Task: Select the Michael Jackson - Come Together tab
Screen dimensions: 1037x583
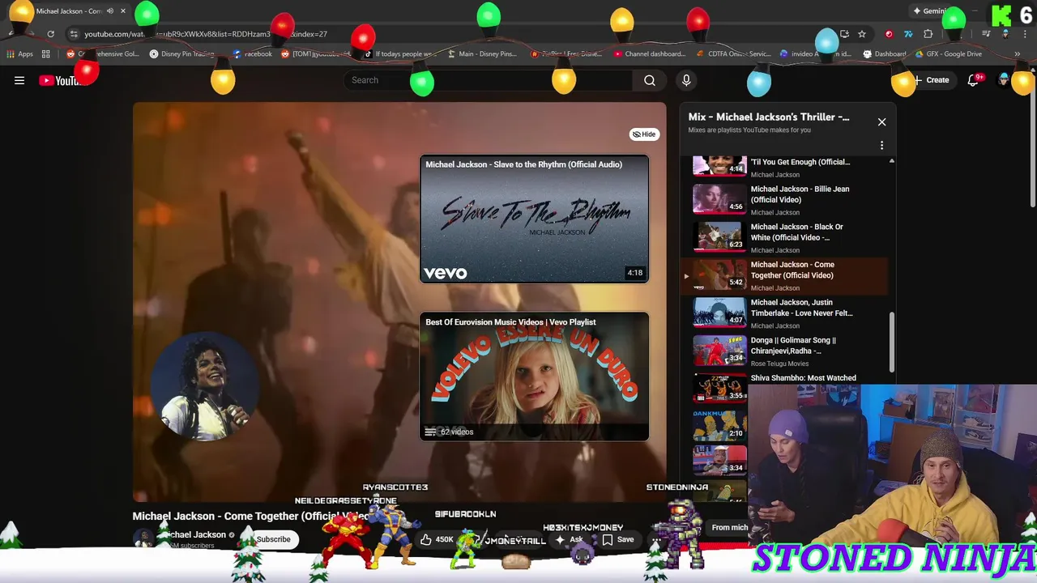Action: 69,11
